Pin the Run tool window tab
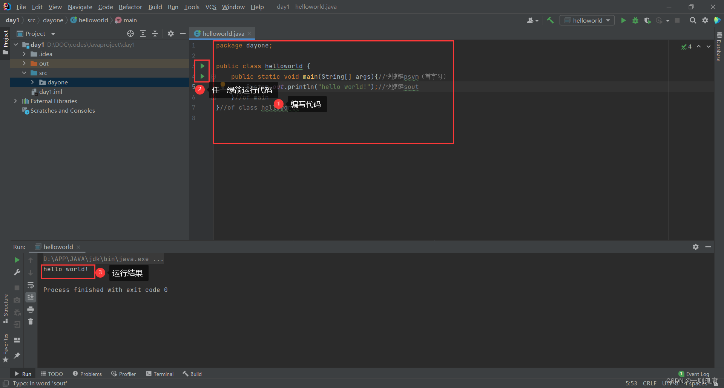 tap(17, 356)
